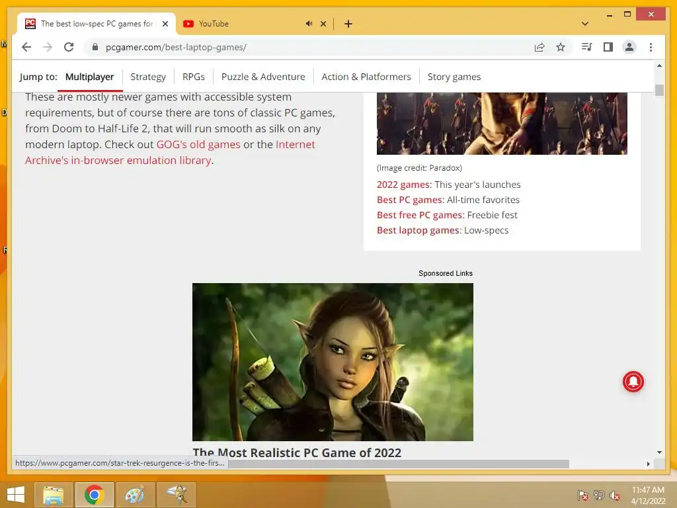Open the fourth pinned taskbar app icon
The width and height of the screenshot is (677, 508).
pos(176,495)
